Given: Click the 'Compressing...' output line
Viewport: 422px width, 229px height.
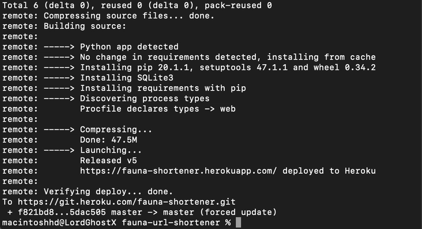Looking at the screenshot, I should [116, 129].
